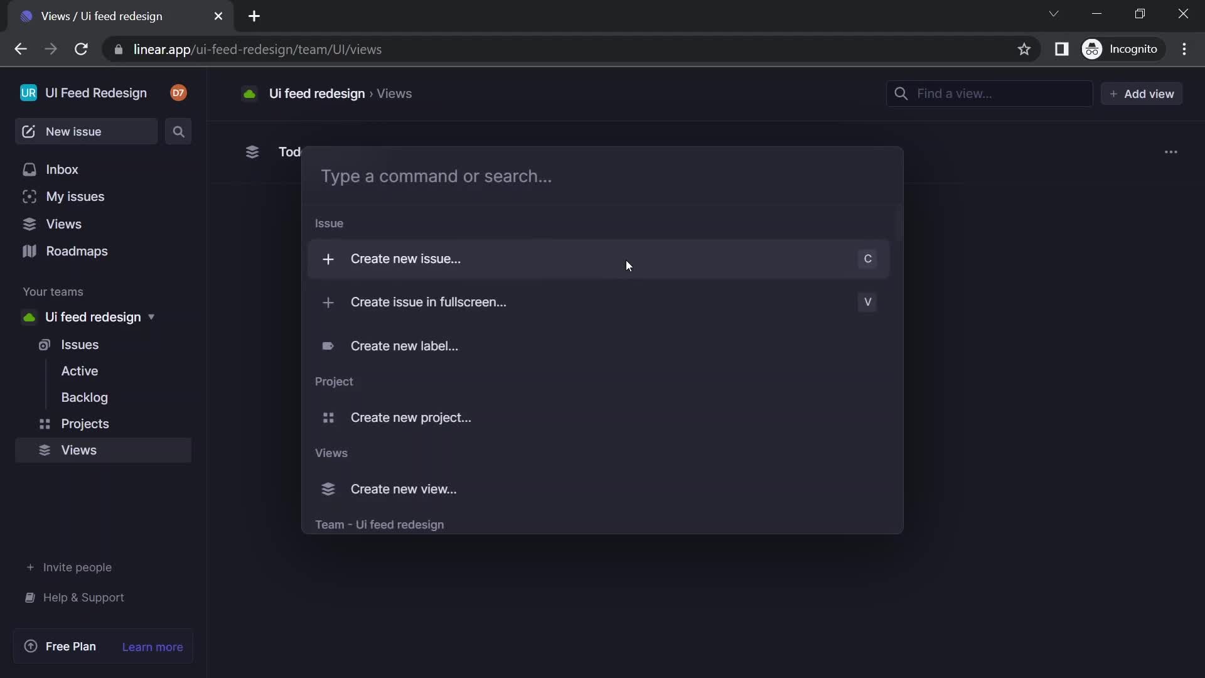This screenshot has height=678, width=1205.
Task: Select Active issues under Backlog
Action: (x=78, y=370)
